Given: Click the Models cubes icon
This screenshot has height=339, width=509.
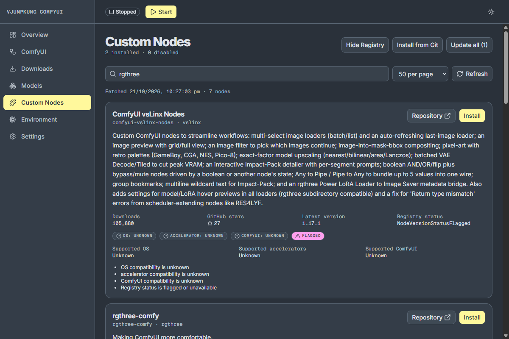Looking at the screenshot, I should click(13, 86).
